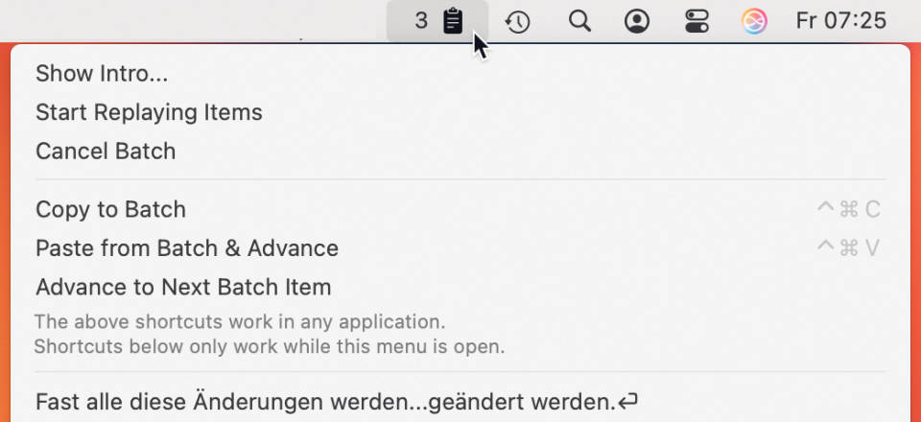Image resolution: width=921 pixels, height=422 pixels.
Task: Click the return arrow after the clipboard entry
Action: (627, 402)
